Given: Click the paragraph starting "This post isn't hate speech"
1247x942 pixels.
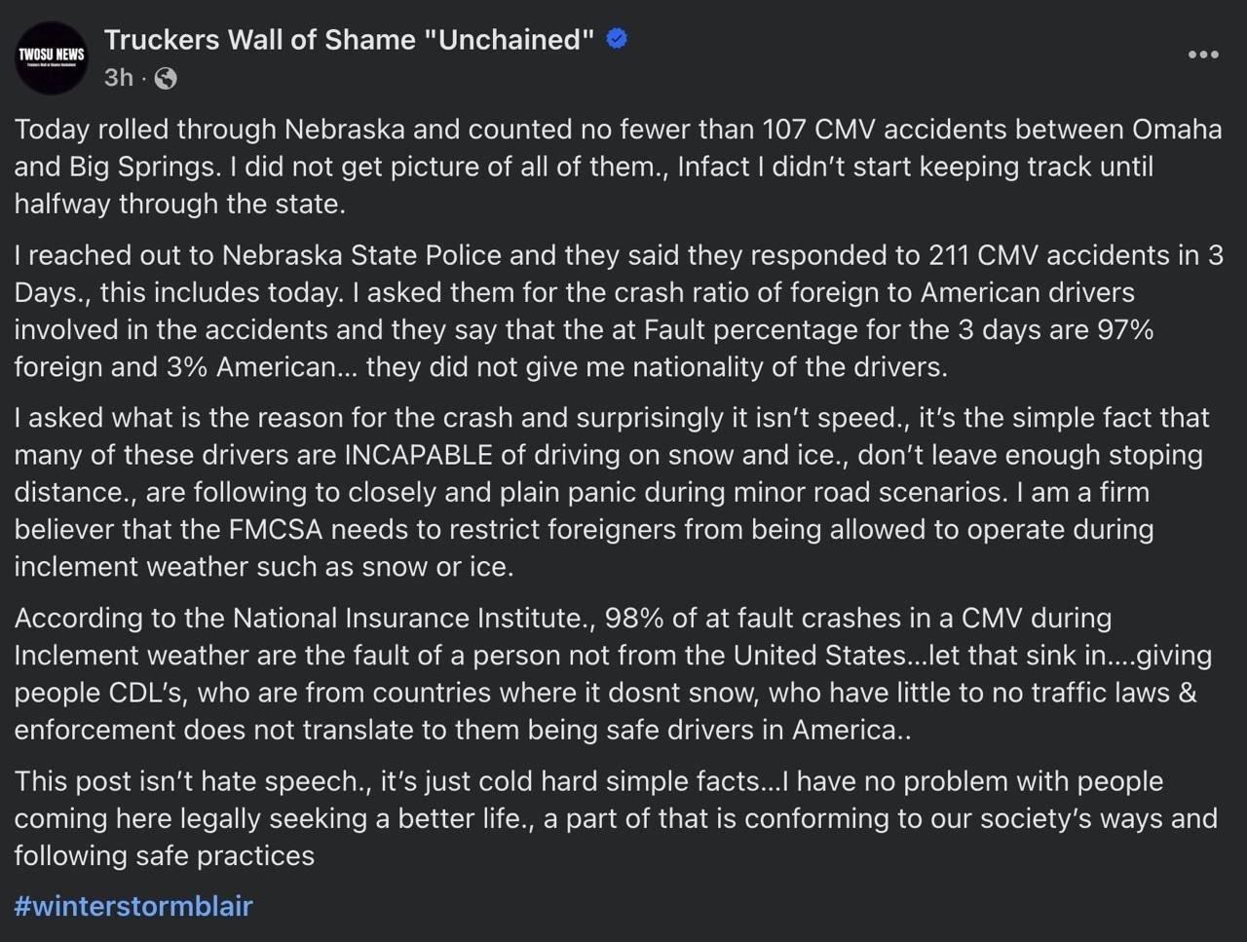Looking at the screenshot, I should point(616,818).
